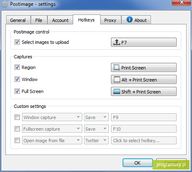Screen dimensions: 192x172
Task: Click the F9 hotkey field
Action: [144, 117]
